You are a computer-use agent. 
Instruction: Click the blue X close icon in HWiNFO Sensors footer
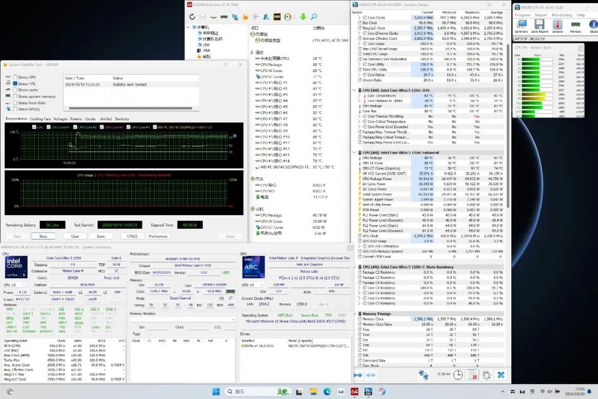pyautogui.click(x=501, y=375)
